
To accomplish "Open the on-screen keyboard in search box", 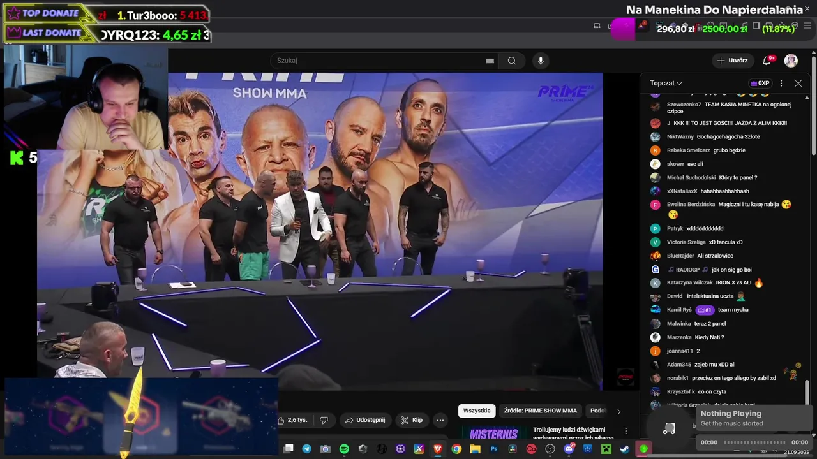I will pyautogui.click(x=490, y=61).
